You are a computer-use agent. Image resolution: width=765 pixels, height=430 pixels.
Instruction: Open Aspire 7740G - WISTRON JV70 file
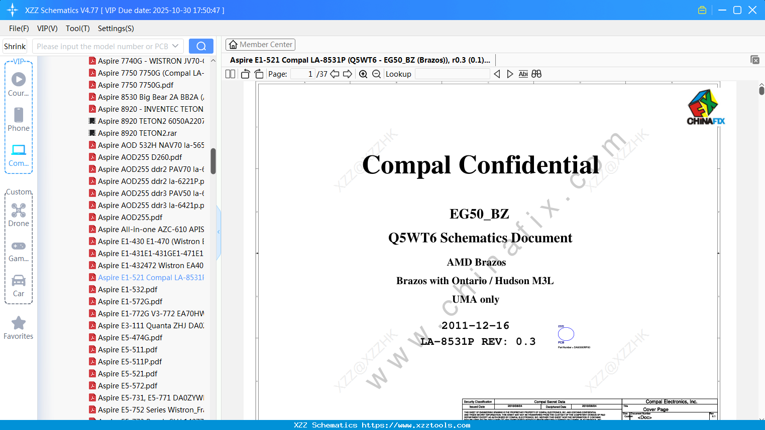147,61
